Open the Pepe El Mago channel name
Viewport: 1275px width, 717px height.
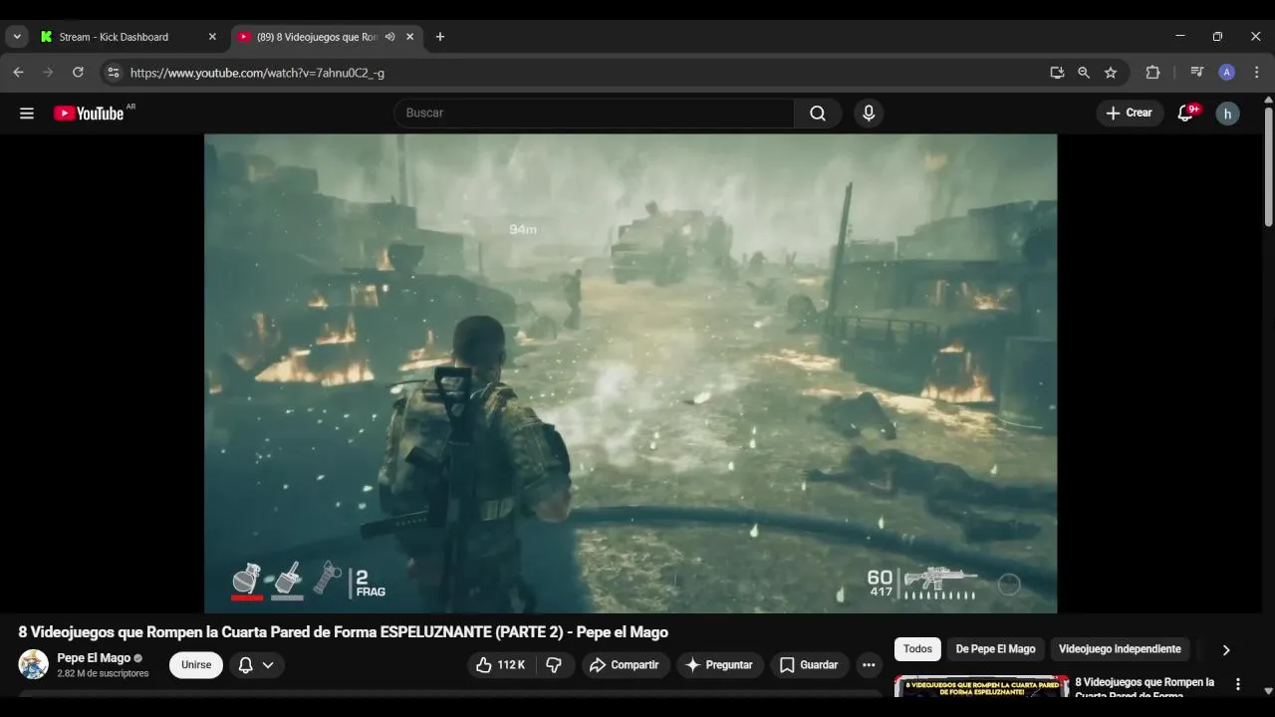tap(94, 658)
